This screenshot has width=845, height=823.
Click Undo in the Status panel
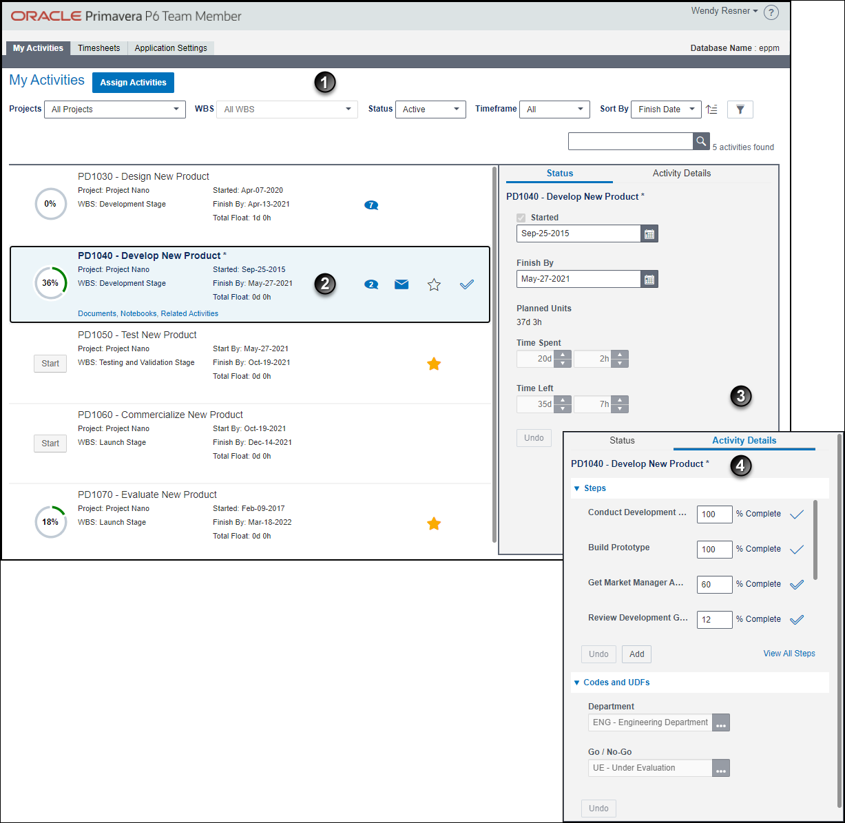click(534, 438)
